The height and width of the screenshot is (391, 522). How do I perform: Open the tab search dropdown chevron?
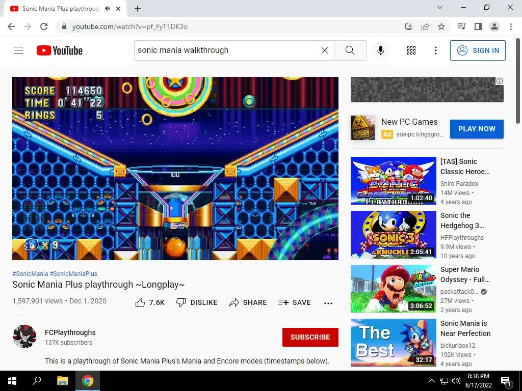(440, 7)
